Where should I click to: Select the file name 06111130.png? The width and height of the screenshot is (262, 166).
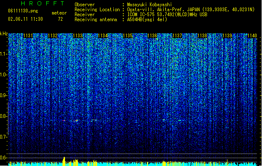coord(23,11)
